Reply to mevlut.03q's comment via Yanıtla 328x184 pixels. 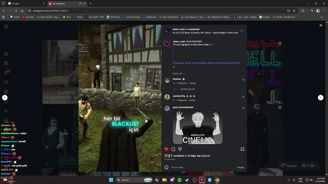[192, 100]
